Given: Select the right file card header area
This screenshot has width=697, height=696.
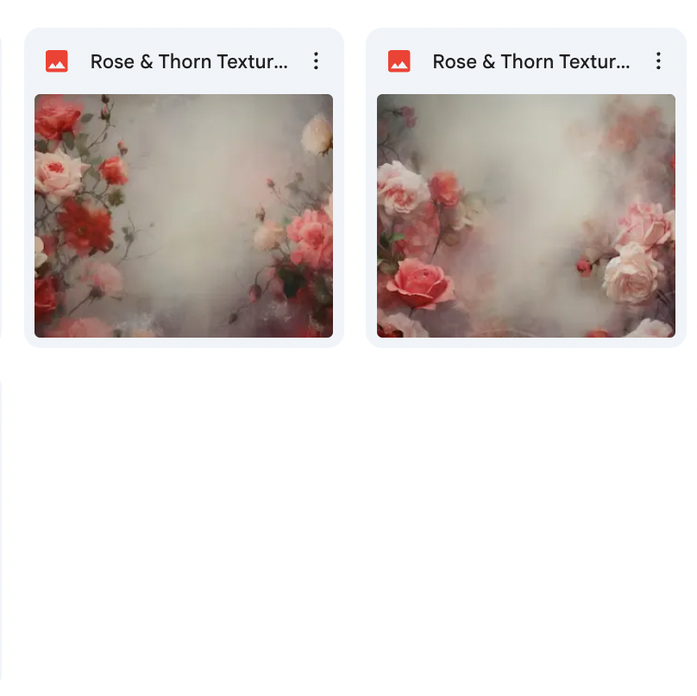Looking at the screenshot, I should (526, 61).
